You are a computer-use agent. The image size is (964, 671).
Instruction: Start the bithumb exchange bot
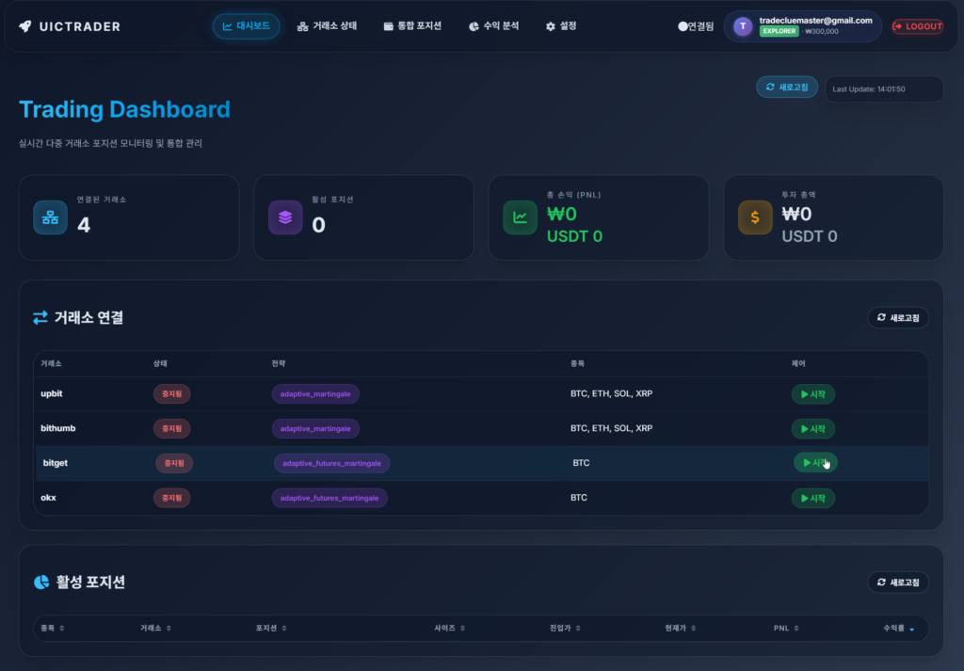[x=812, y=428]
